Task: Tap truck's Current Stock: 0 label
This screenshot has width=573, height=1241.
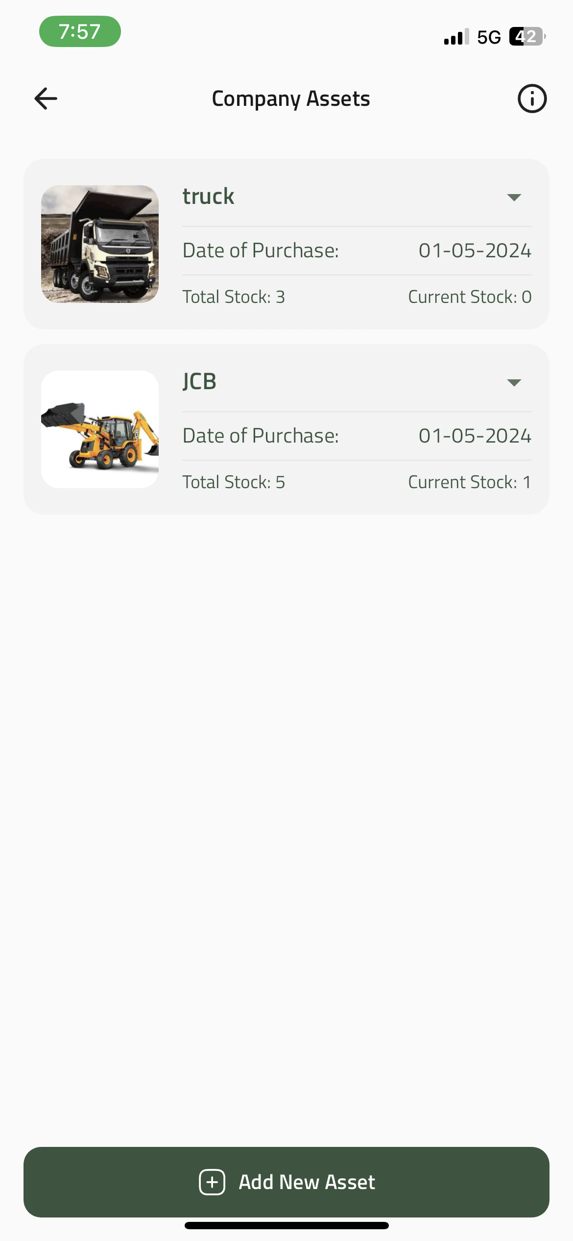Action: coord(470,297)
